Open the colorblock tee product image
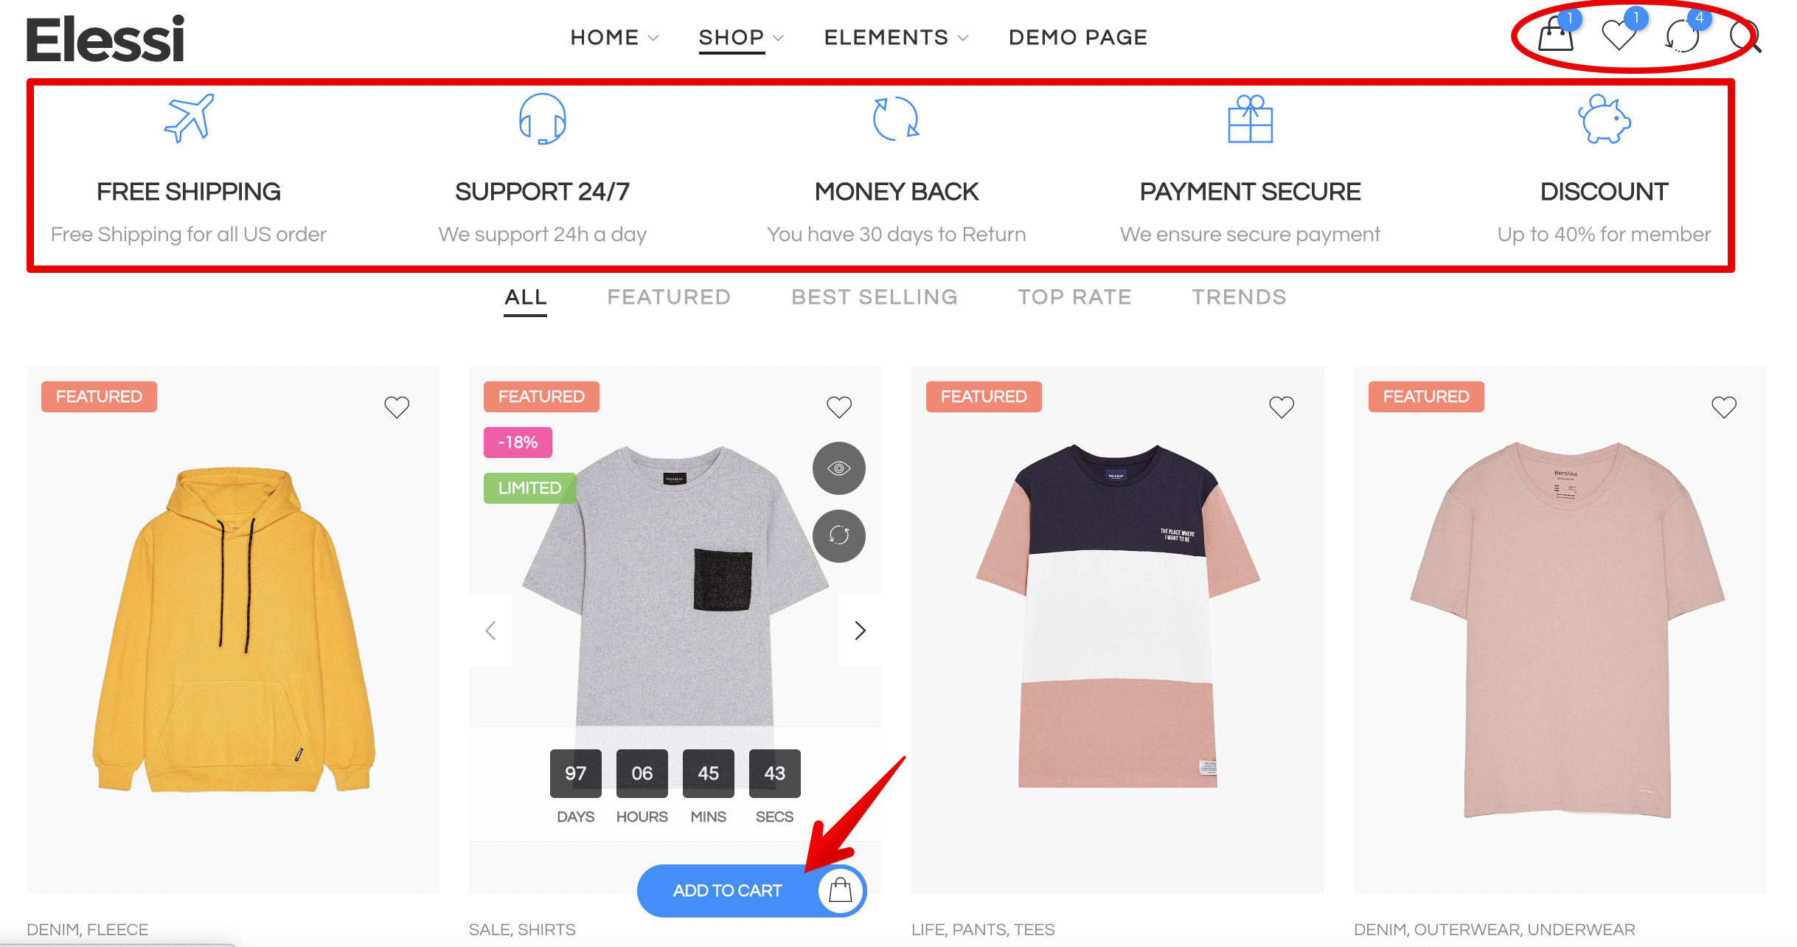This screenshot has height=947, width=1797. [1118, 616]
